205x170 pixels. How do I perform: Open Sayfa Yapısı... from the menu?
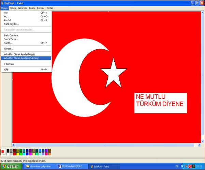point(26,39)
